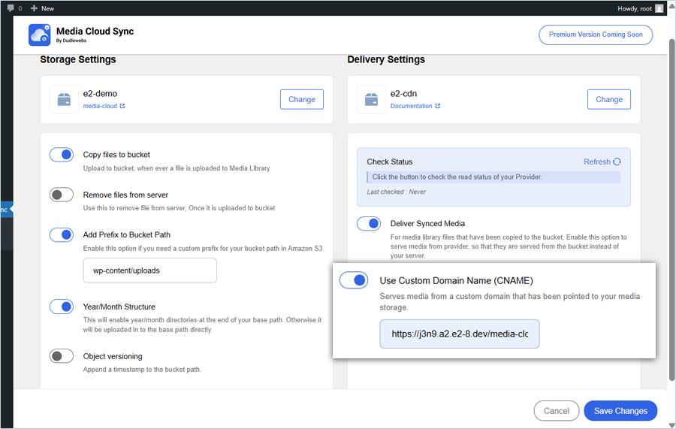Image resolution: width=676 pixels, height=429 pixels.
Task: Click the Media Cloud Sync logo icon
Action: tap(40, 35)
